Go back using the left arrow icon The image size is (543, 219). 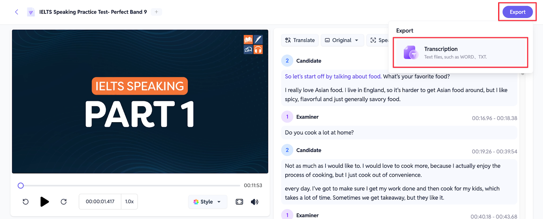pos(16,12)
